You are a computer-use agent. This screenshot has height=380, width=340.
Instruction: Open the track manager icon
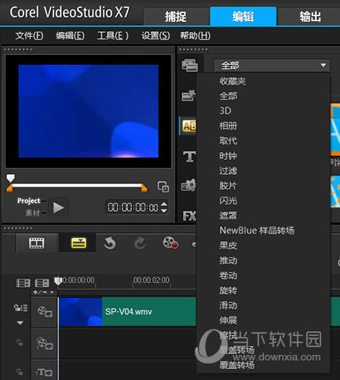click(x=23, y=283)
